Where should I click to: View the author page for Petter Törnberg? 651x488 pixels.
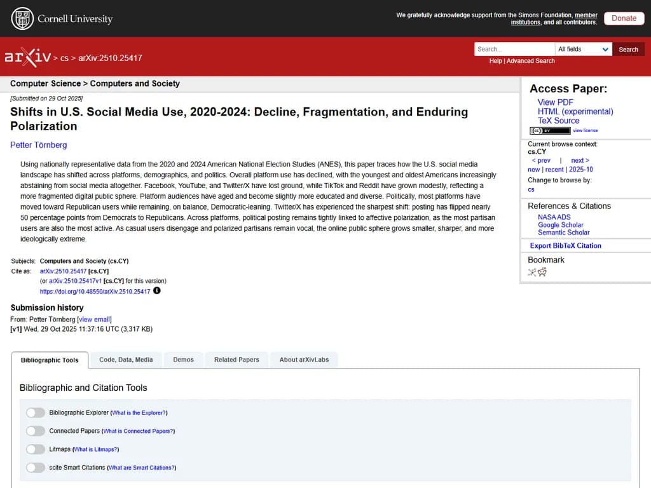pos(38,145)
